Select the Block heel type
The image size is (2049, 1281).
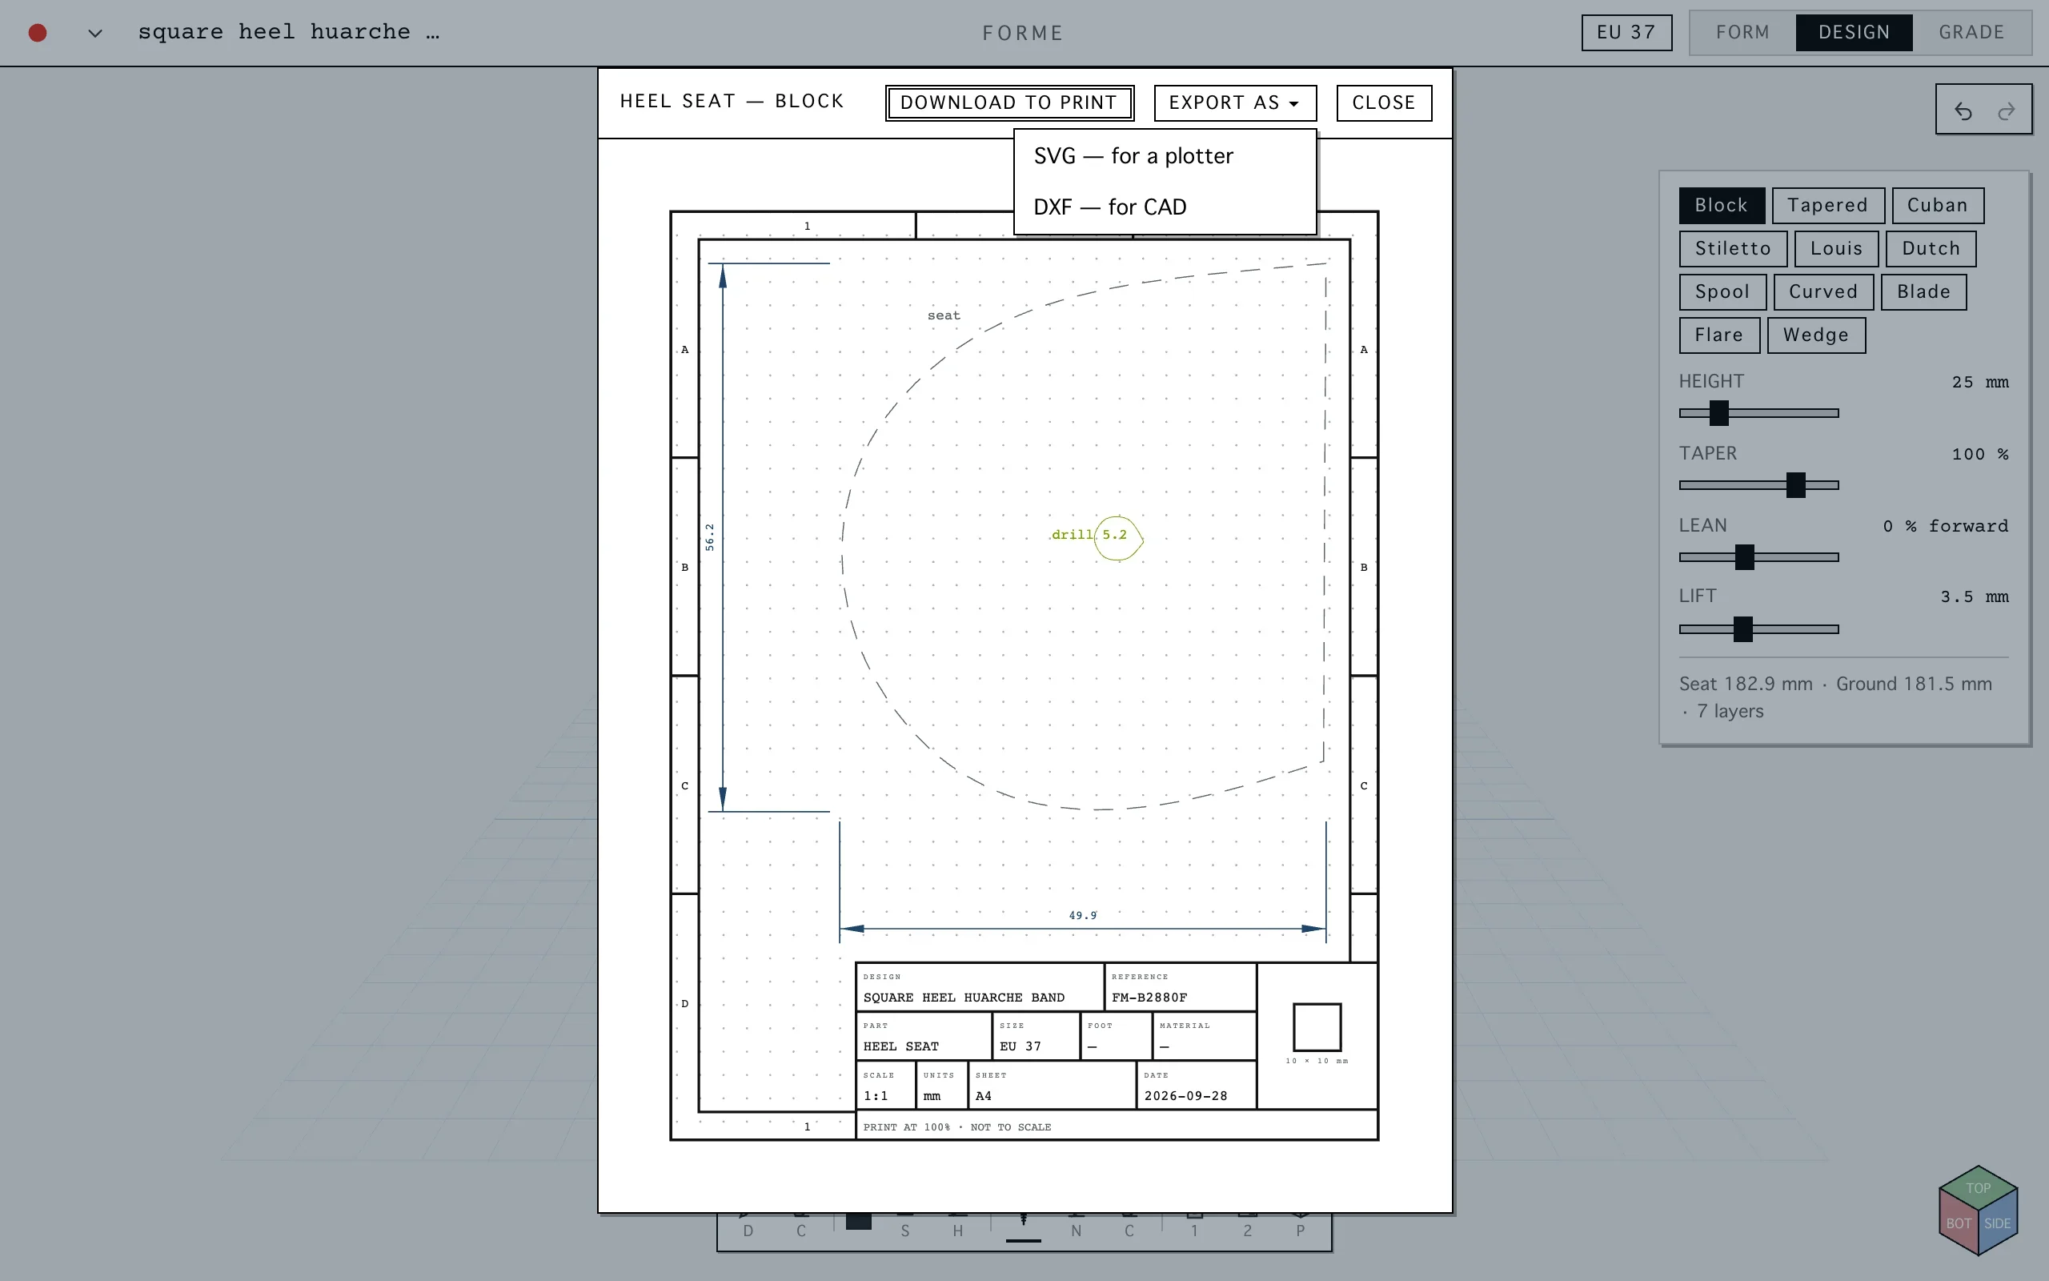coord(1722,205)
